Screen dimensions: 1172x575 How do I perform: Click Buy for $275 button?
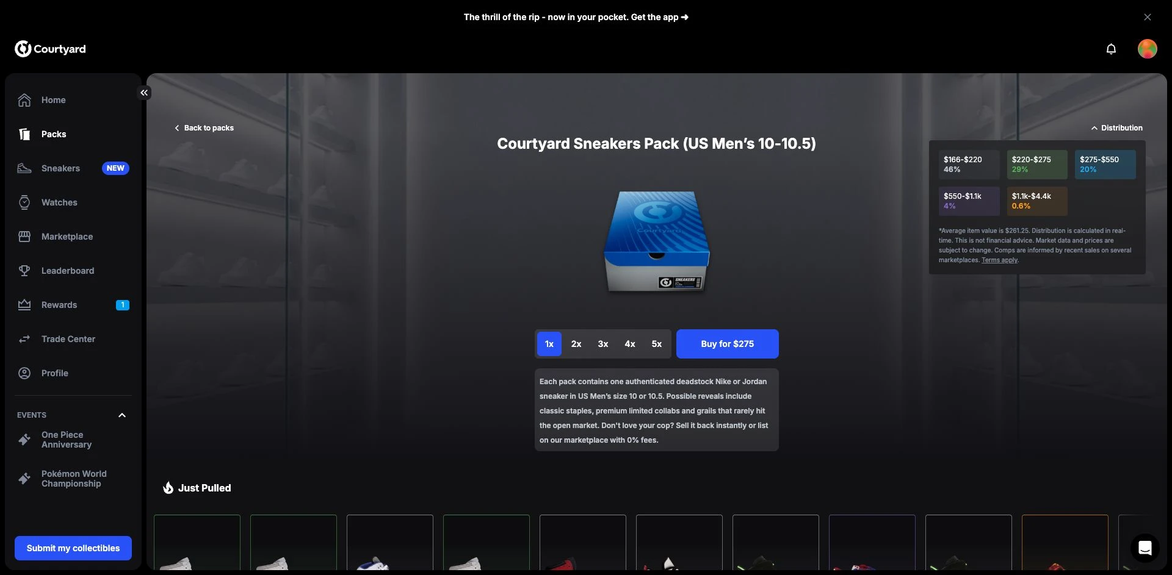coord(728,344)
